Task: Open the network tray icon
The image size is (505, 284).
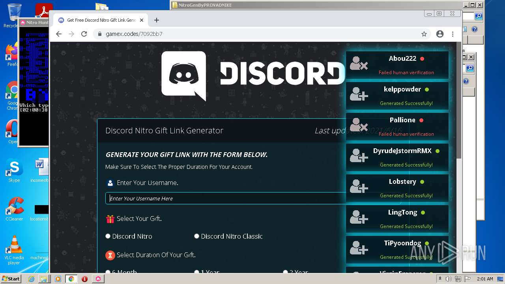Action: [458, 279]
